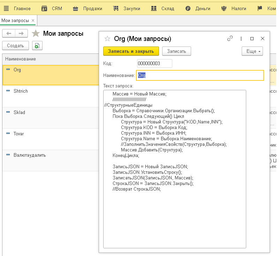Close the Мои запросы tab
279x256 pixels.
tap(33, 21)
